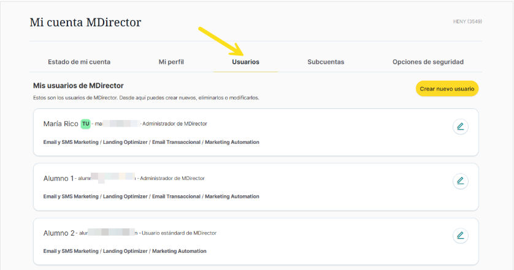Image resolution: width=514 pixels, height=270 pixels.
Task: Click the HENY (3549) account label
Action: coord(467,22)
